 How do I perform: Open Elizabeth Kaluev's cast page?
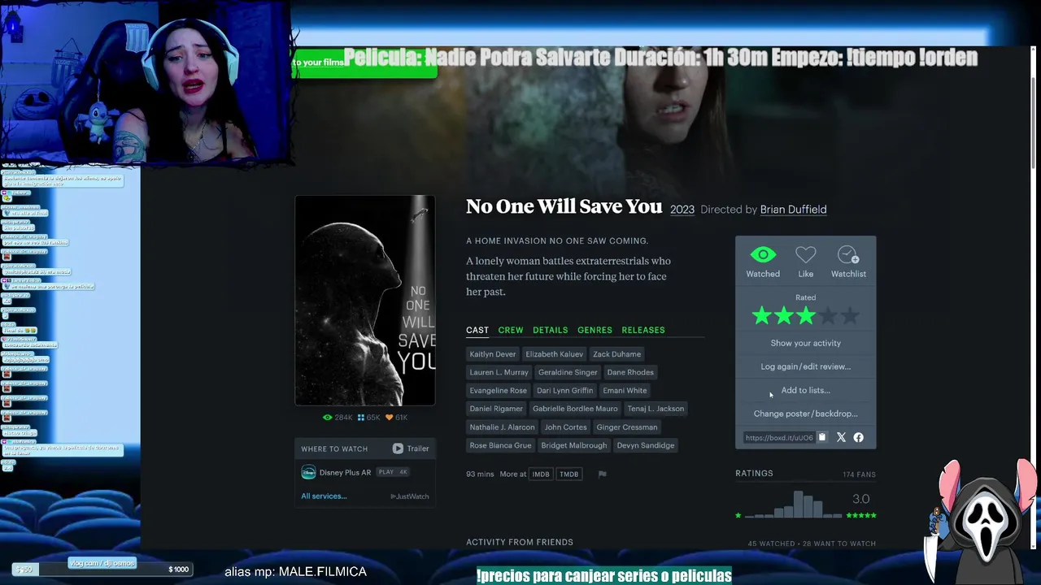pyautogui.click(x=555, y=354)
